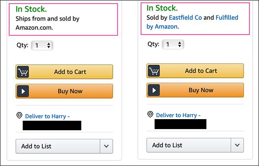This screenshot has width=259, height=166.
Task: Click the location pin in the Eastfield Co listing
Action: tap(150, 114)
